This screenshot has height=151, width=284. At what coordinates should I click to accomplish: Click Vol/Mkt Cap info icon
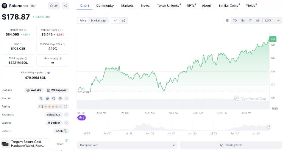pyautogui.click(x=64, y=44)
